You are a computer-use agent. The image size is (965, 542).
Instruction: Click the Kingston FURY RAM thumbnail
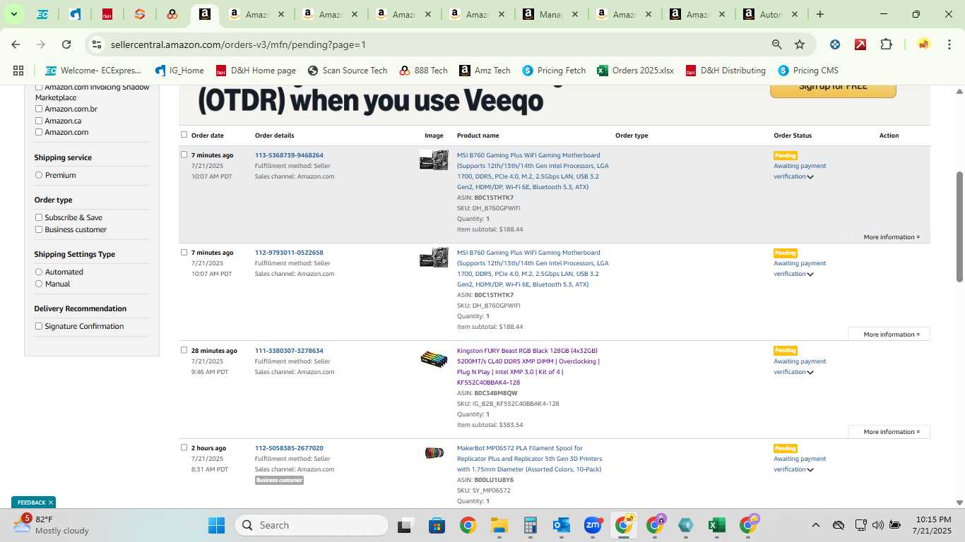click(434, 359)
